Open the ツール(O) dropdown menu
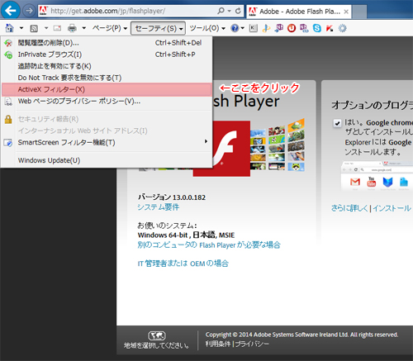This screenshot has height=361, width=413. (x=207, y=28)
